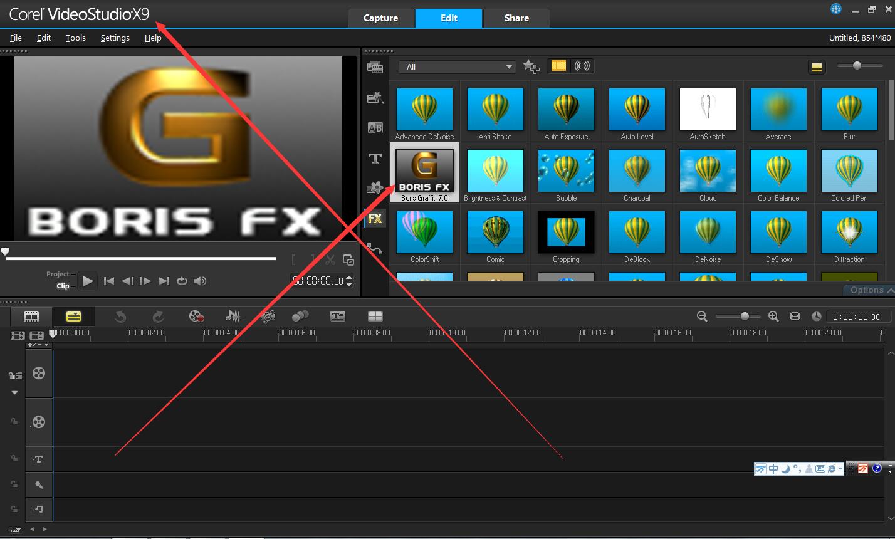Open the Media library panel
Image resolution: width=895 pixels, height=539 pixels.
tap(375, 67)
